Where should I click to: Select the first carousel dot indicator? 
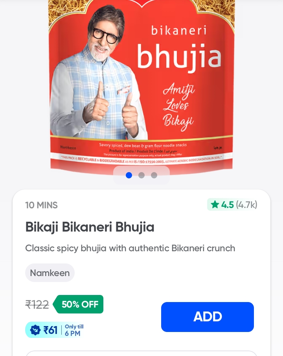point(129,175)
